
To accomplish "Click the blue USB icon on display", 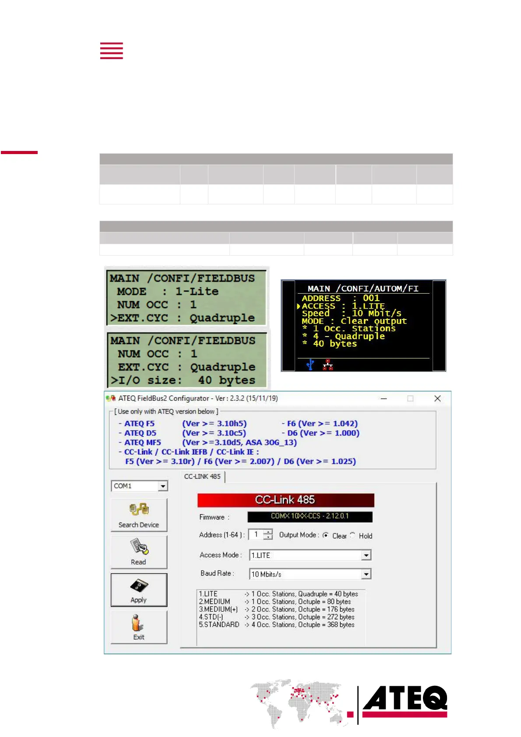I will [310, 365].
